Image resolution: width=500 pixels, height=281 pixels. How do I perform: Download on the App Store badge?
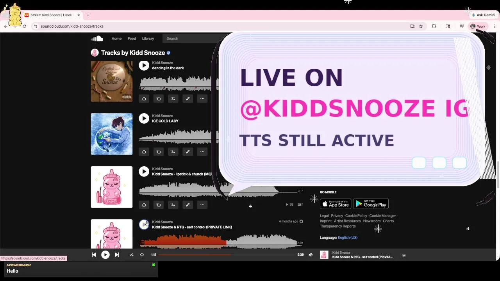pyautogui.click(x=336, y=204)
